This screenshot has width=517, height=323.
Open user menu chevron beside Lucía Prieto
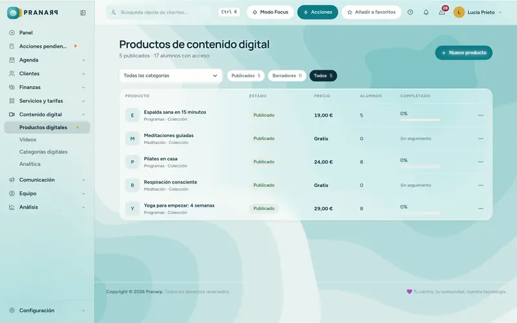[x=500, y=12]
